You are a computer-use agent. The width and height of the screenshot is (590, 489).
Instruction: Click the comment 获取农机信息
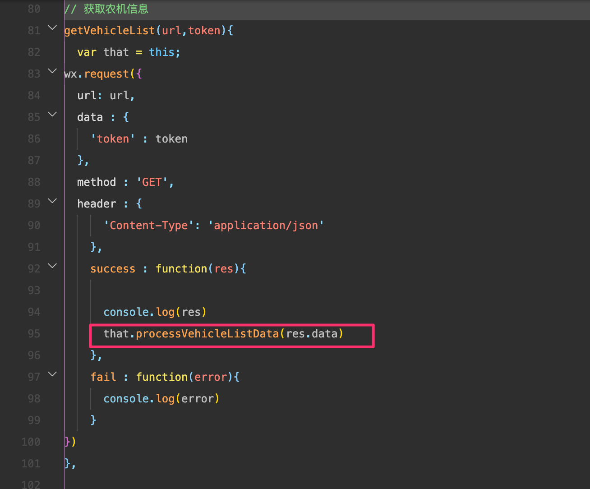pos(106,9)
